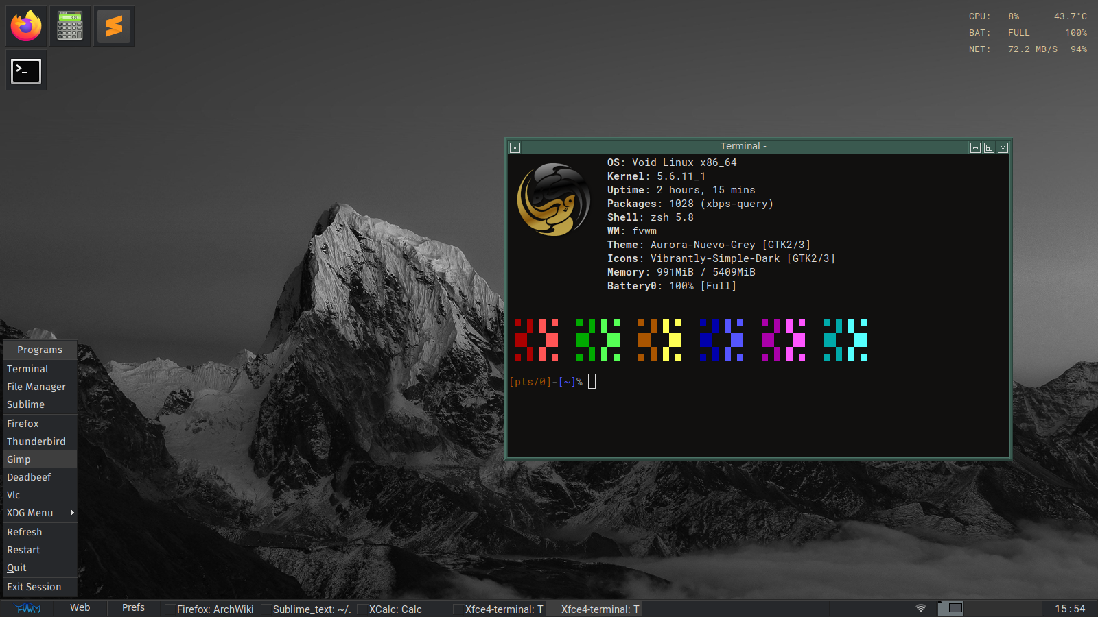The width and height of the screenshot is (1098, 617).
Task: Click Exit Session menu entry
Action: pos(40,587)
